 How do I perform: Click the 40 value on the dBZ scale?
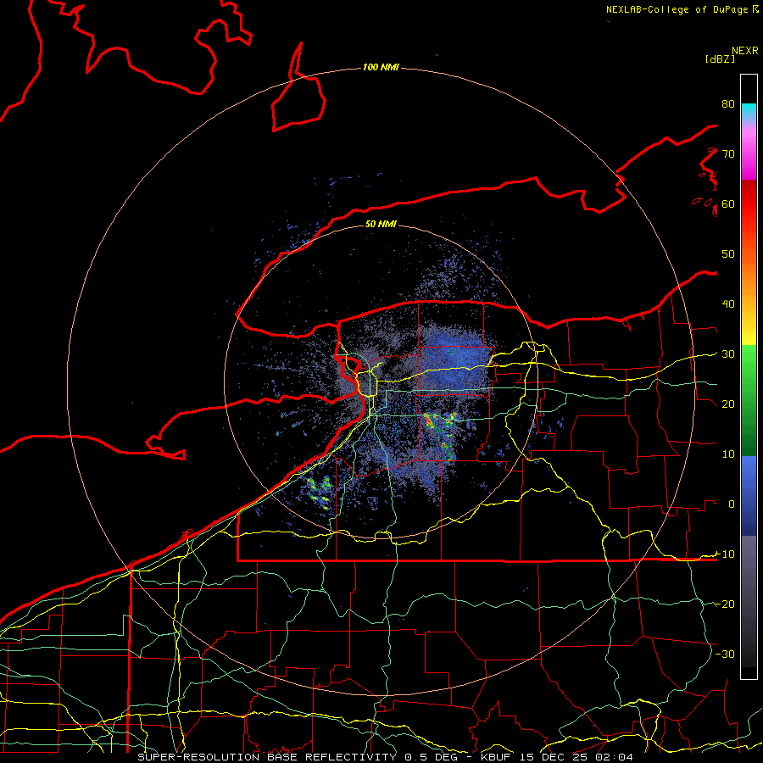click(728, 304)
